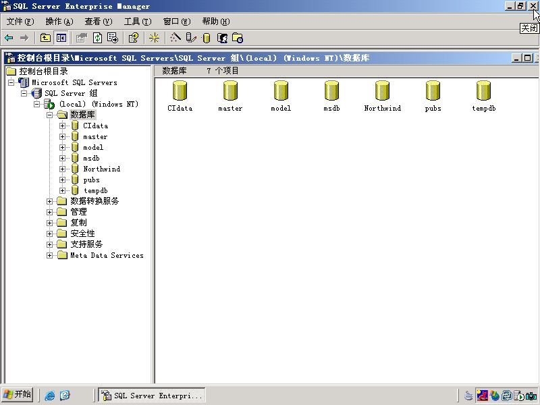Click the camera tray icon
This screenshot has width=540, height=405.
(531, 396)
